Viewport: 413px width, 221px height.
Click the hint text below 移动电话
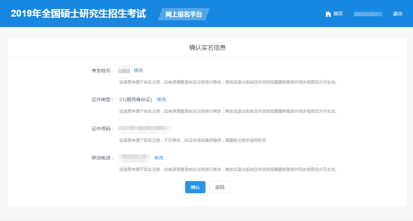click(228, 169)
